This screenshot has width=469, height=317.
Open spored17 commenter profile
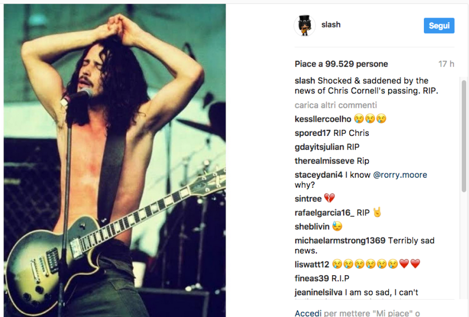pos(313,133)
